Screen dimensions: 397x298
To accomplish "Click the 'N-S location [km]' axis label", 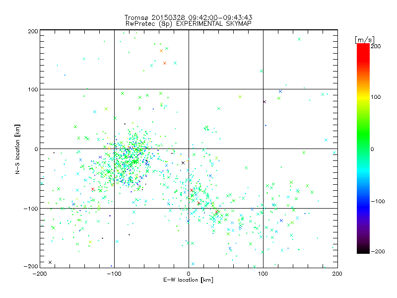I will 17,149.
